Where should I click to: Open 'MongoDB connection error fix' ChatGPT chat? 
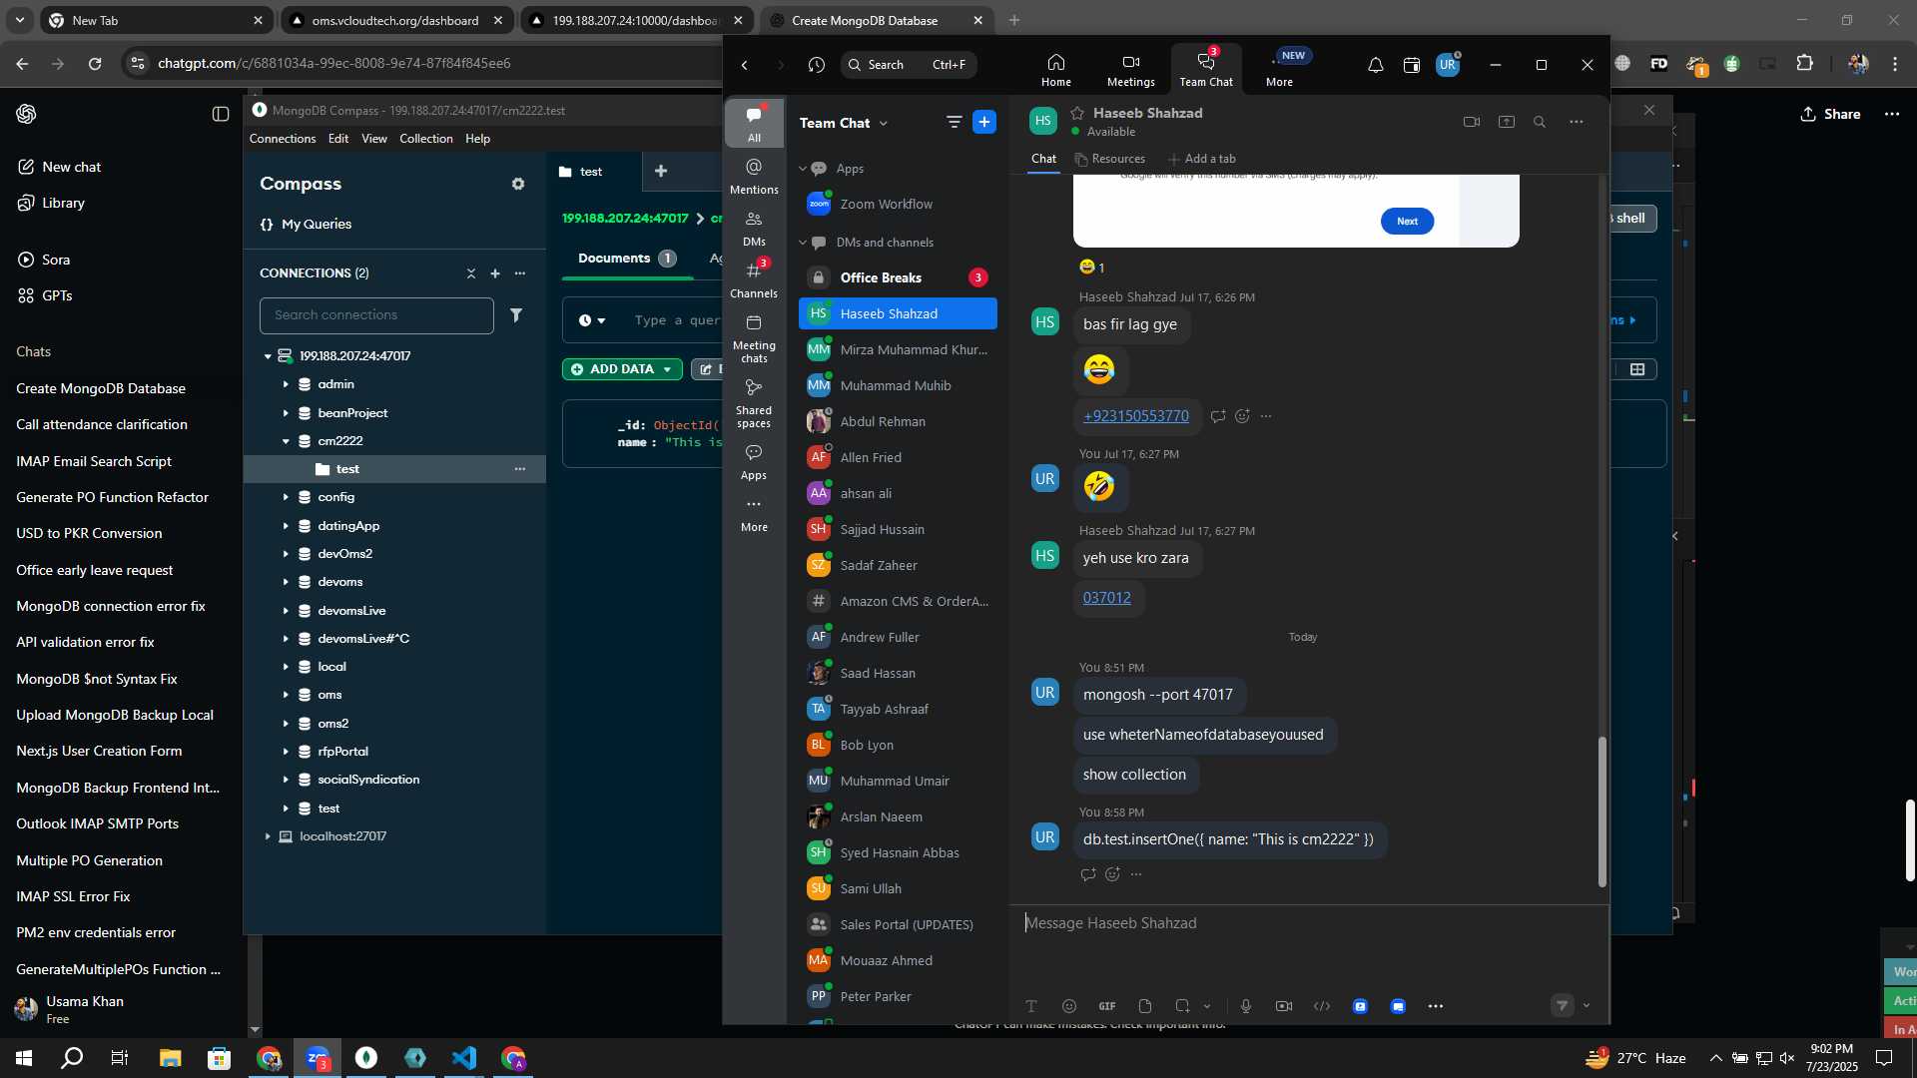tap(111, 606)
